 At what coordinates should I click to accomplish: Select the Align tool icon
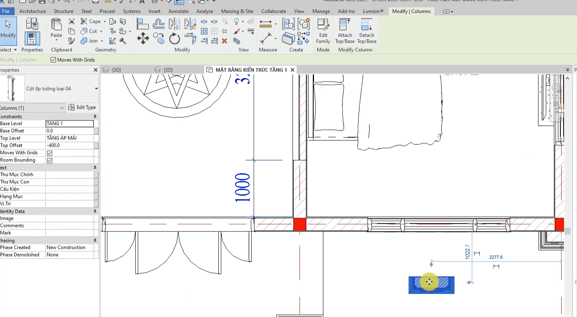click(x=143, y=24)
